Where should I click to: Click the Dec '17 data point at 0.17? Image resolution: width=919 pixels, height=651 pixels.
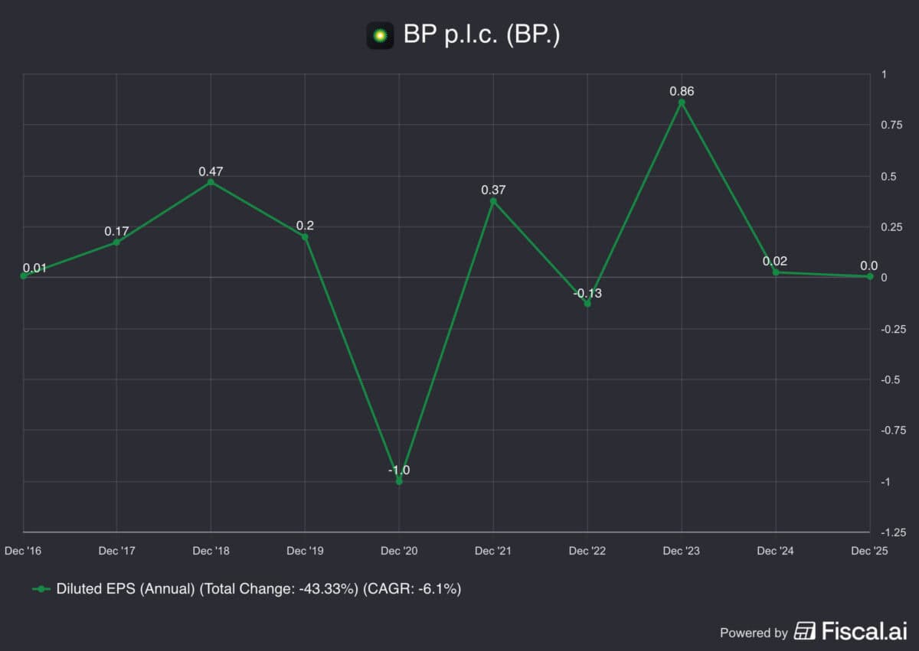coord(116,242)
